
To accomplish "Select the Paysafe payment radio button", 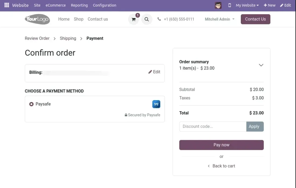I will (31, 104).
